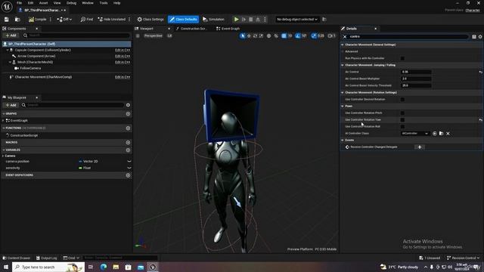Click the Eject icon in play controls

click(x=258, y=20)
